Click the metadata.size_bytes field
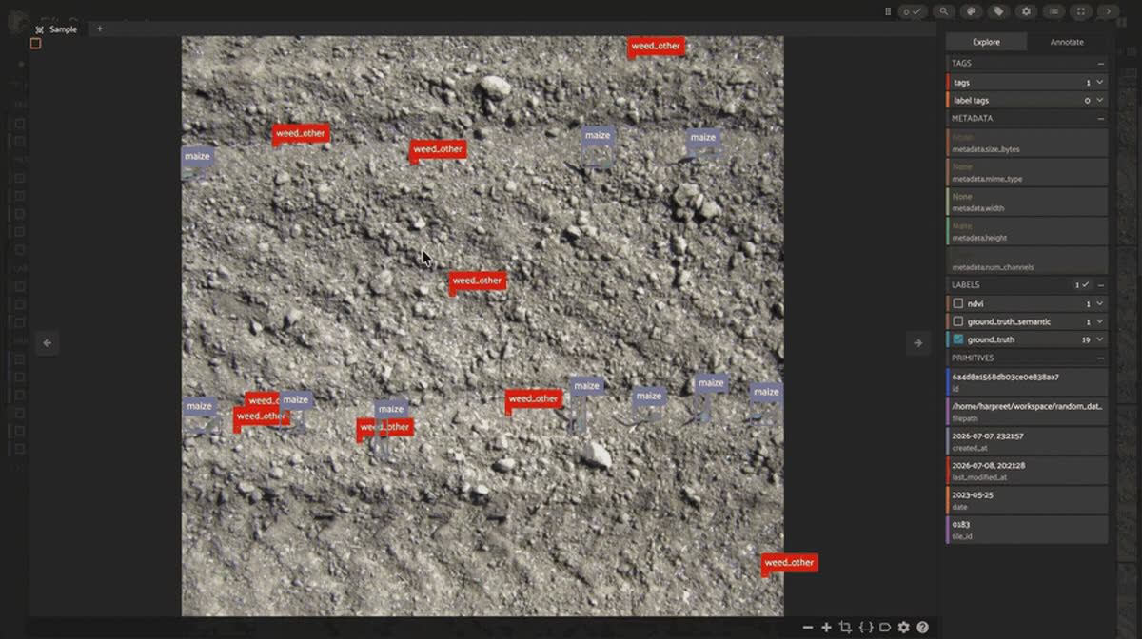 1027,144
